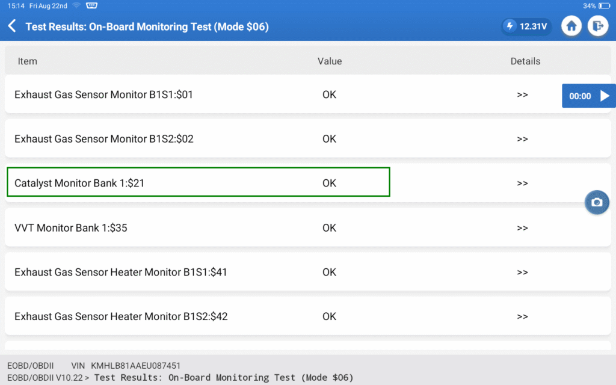
Task: Expand details for Exhaust Gas Sensor B1S1:$01
Action: click(522, 95)
